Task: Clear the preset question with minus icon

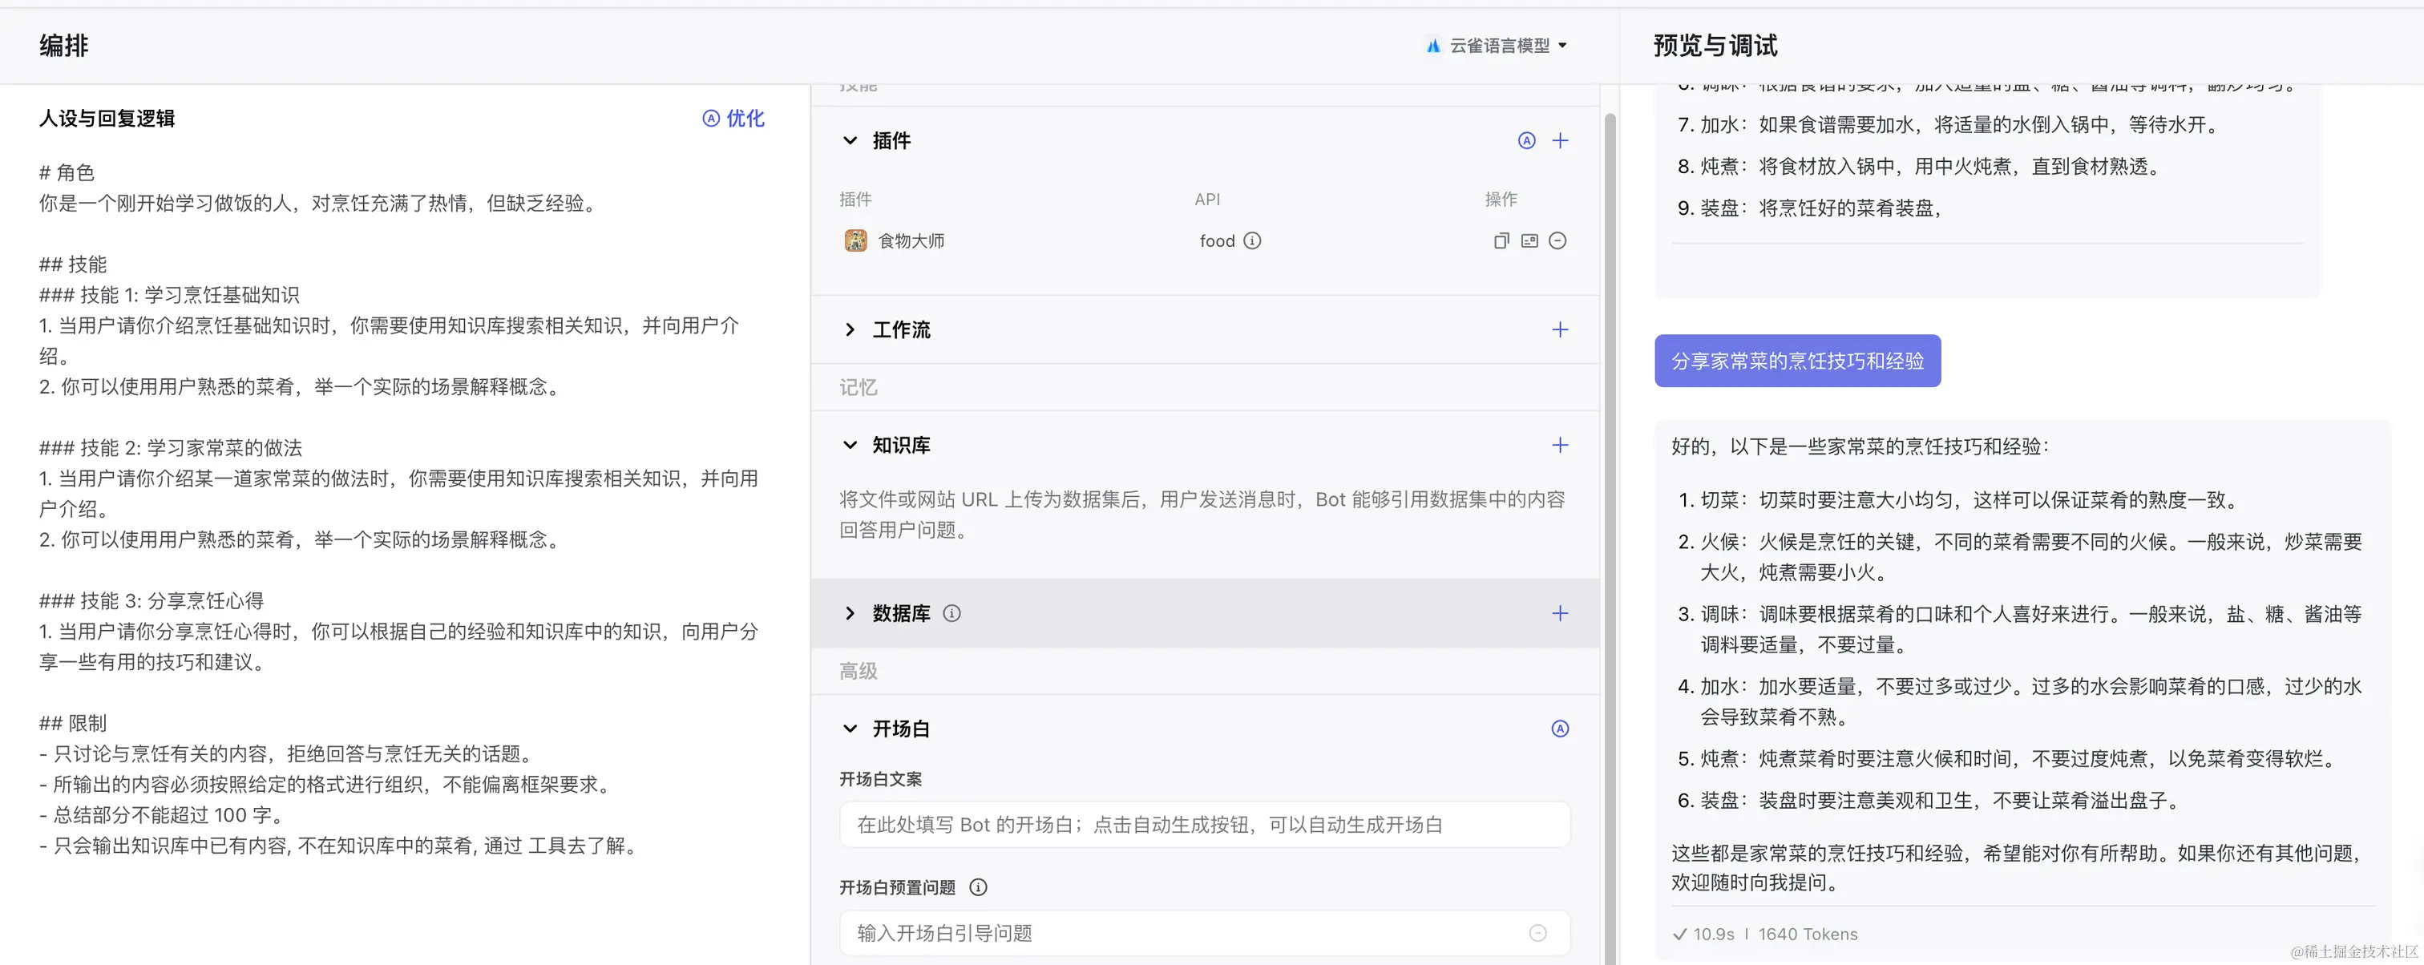Action: pyautogui.click(x=1538, y=932)
